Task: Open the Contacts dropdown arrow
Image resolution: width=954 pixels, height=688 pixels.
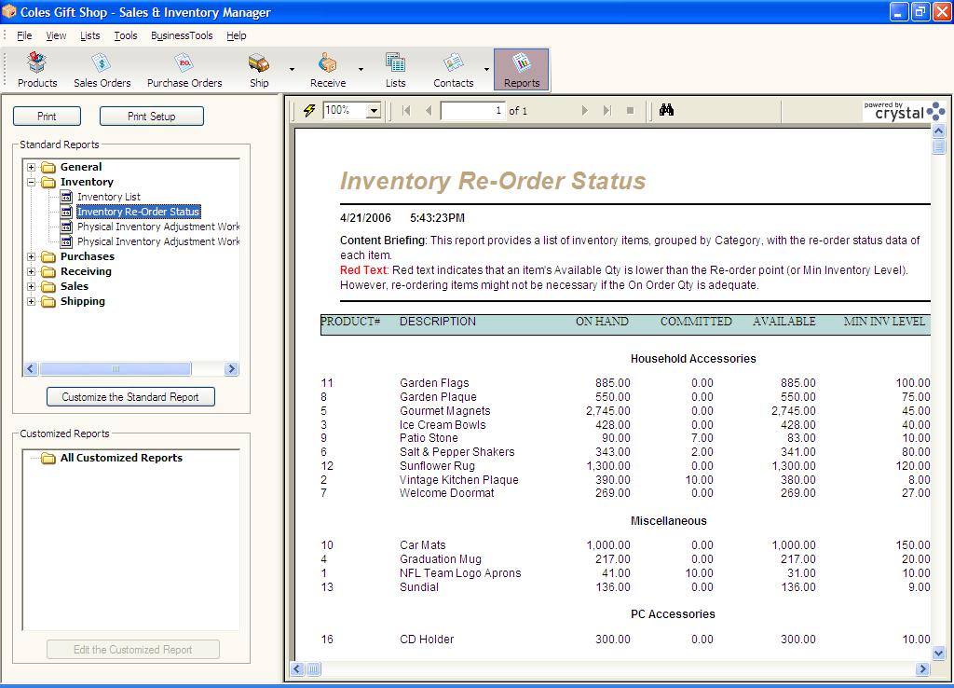Action: 486,69
